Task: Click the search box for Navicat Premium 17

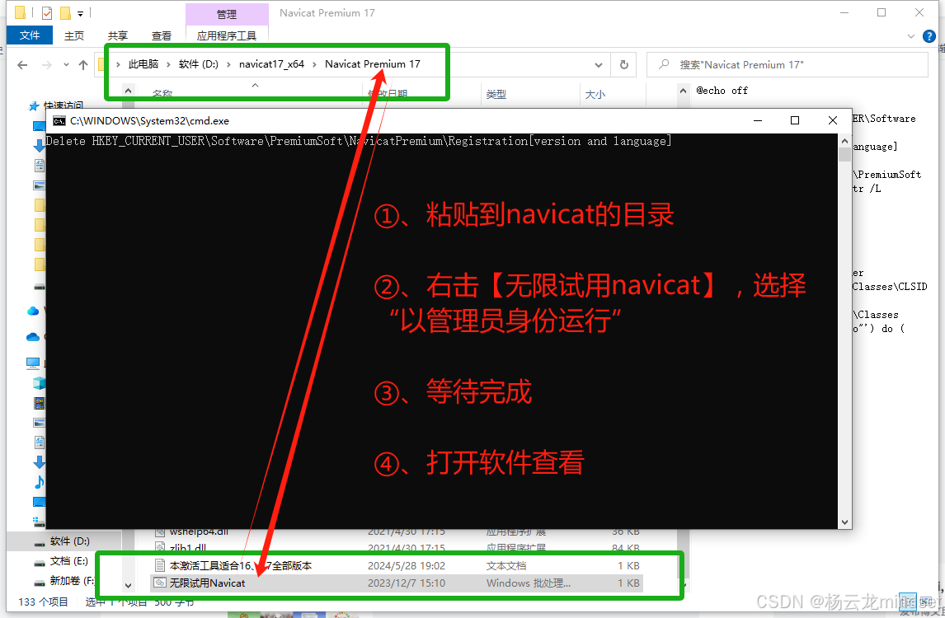Action: point(787,64)
